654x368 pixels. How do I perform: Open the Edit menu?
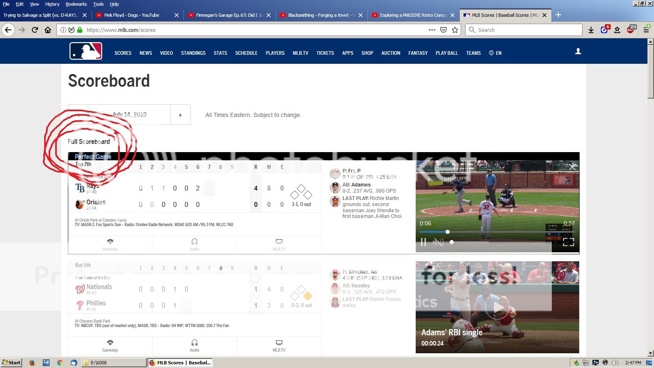pyautogui.click(x=20, y=4)
